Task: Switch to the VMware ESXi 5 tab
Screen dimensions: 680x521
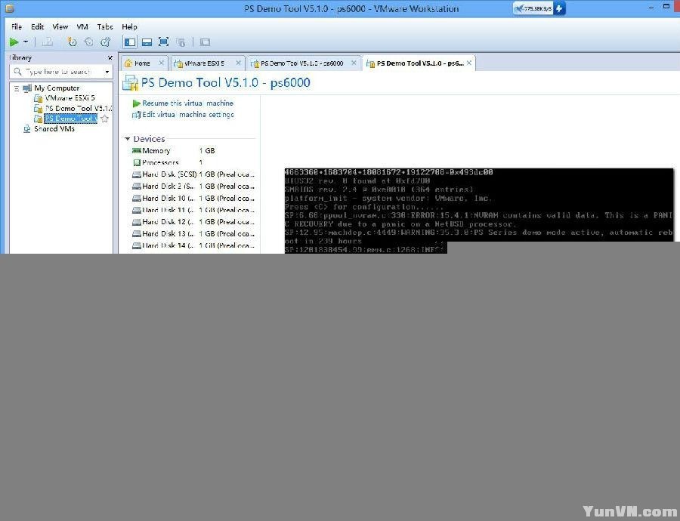Action: click(x=204, y=63)
